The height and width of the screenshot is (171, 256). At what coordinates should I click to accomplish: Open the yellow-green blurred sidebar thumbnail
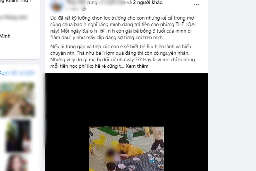pyautogui.click(x=17, y=100)
